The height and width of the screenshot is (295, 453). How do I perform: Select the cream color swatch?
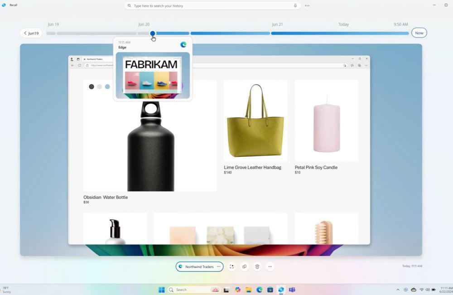(x=99, y=87)
